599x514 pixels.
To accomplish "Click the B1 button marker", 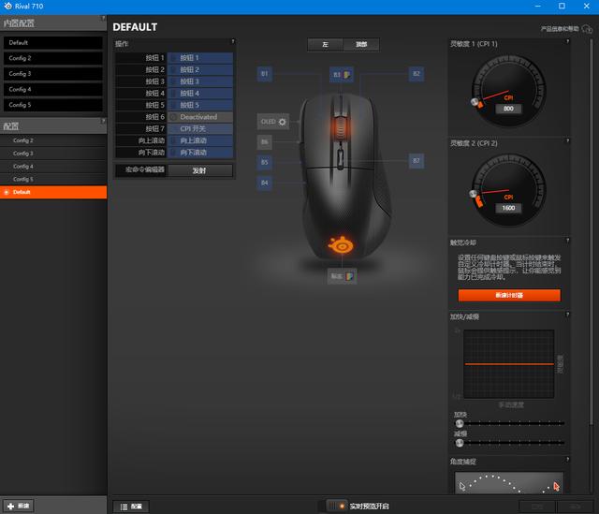I will point(264,74).
